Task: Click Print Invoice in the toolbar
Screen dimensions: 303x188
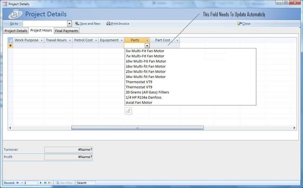Action: coord(118,23)
